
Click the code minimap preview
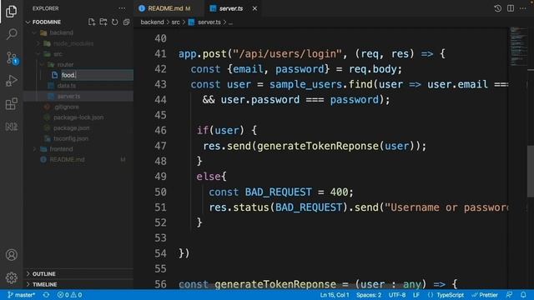(518, 46)
